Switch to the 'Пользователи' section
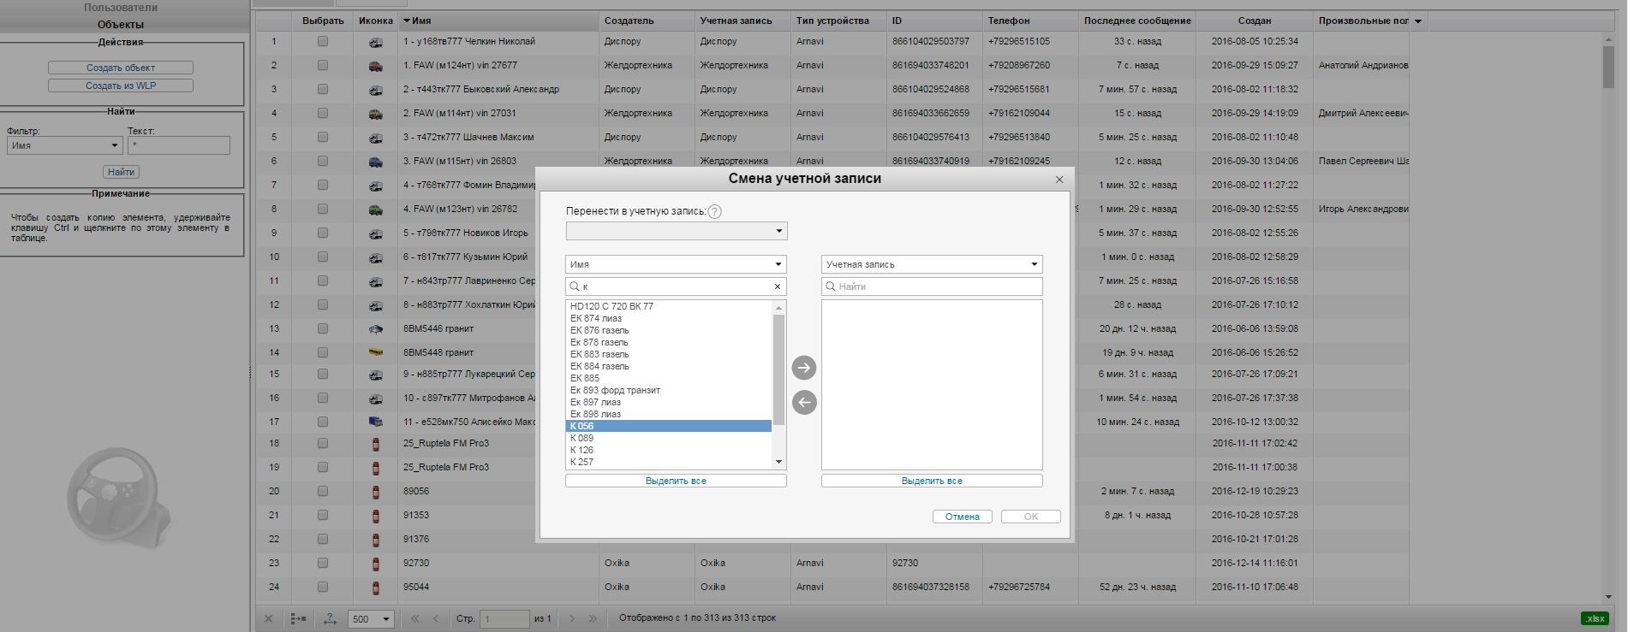This screenshot has width=1628, height=632. click(x=121, y=8)
